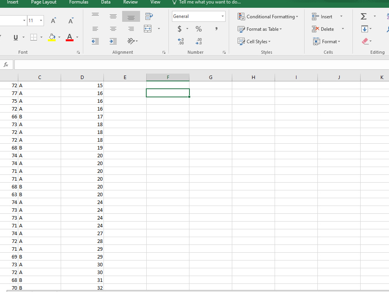Click the Insert cells button
Viewport: 389px width, 292px height.
click(x=322, y=17)
